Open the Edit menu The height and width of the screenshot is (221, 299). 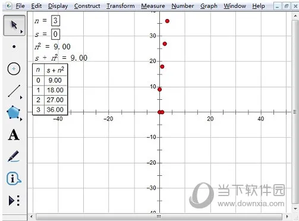tap(36, 6)
